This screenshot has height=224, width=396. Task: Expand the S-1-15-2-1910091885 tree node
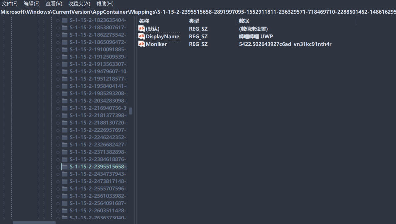(58, 50)
